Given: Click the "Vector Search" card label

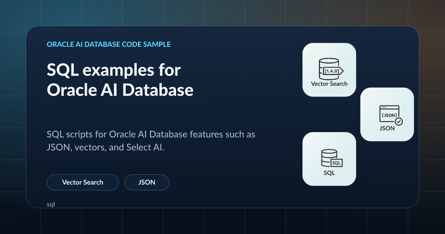Looking at the screenshot, I should point(329,84).
